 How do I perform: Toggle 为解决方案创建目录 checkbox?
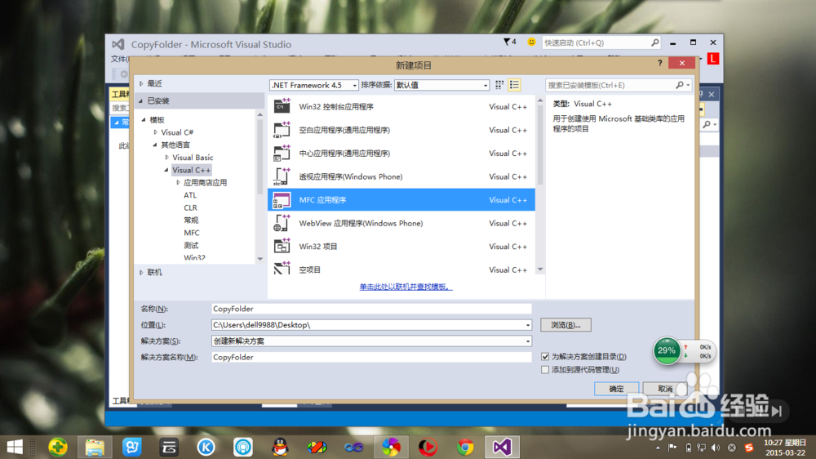pos(545,356)
